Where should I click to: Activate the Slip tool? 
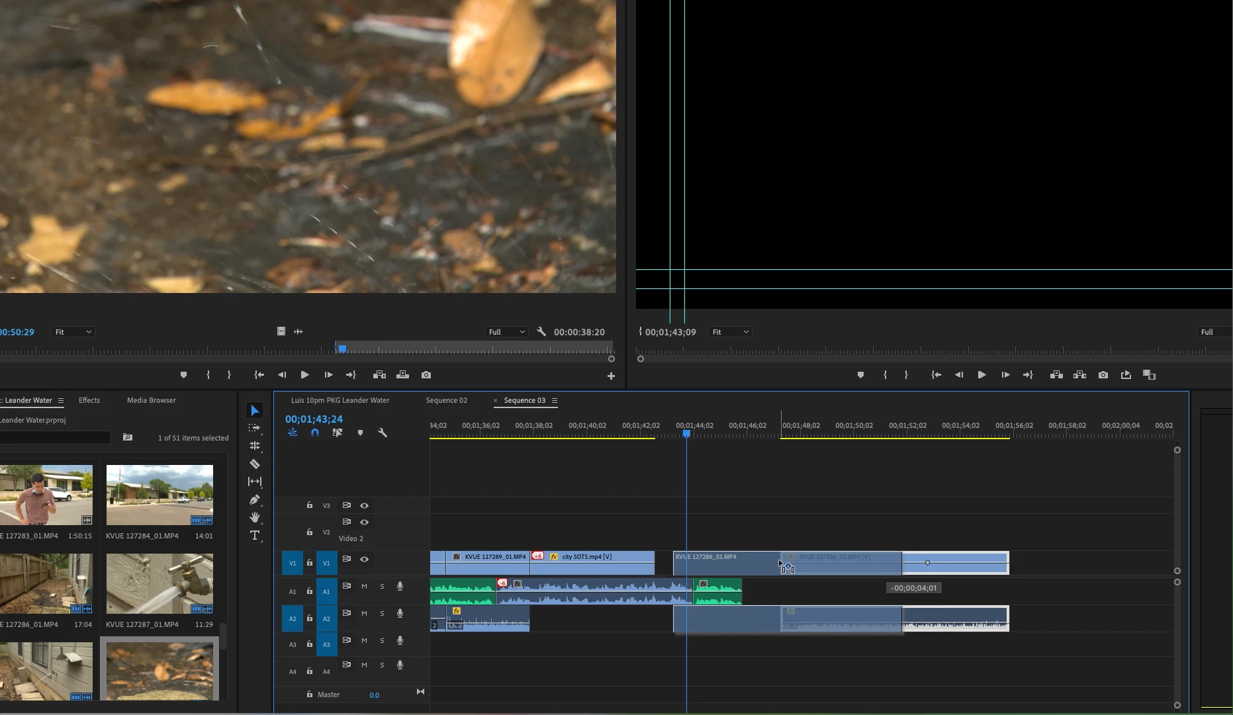(x=255, y=482)
